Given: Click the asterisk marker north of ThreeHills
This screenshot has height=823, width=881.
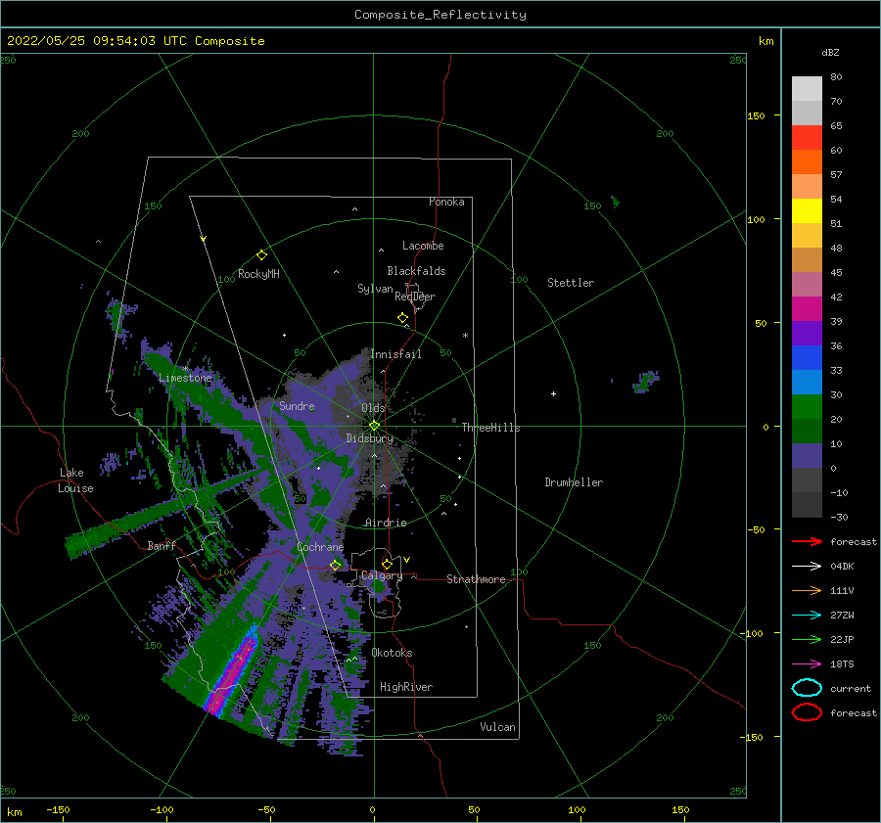Looking at the screenshot, I should 465,336.
